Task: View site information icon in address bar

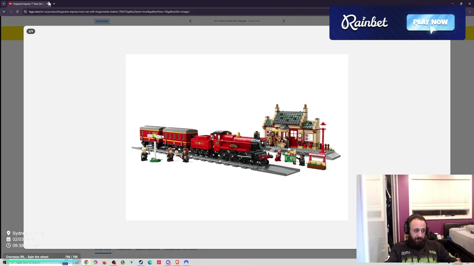Action: tap(25, 11)
